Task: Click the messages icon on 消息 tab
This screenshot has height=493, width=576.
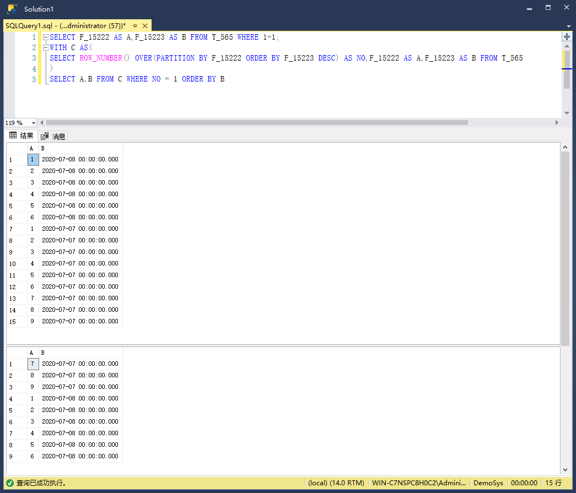Action: (x=45, y=136)
